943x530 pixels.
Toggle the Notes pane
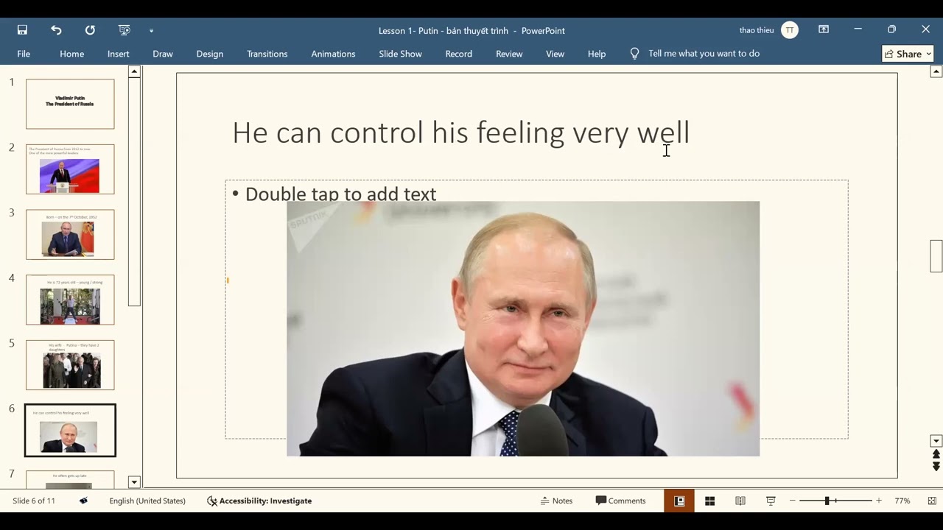[x=556, y=501]
